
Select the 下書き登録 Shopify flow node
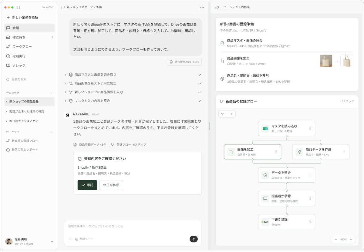click(x=287, y=222)
